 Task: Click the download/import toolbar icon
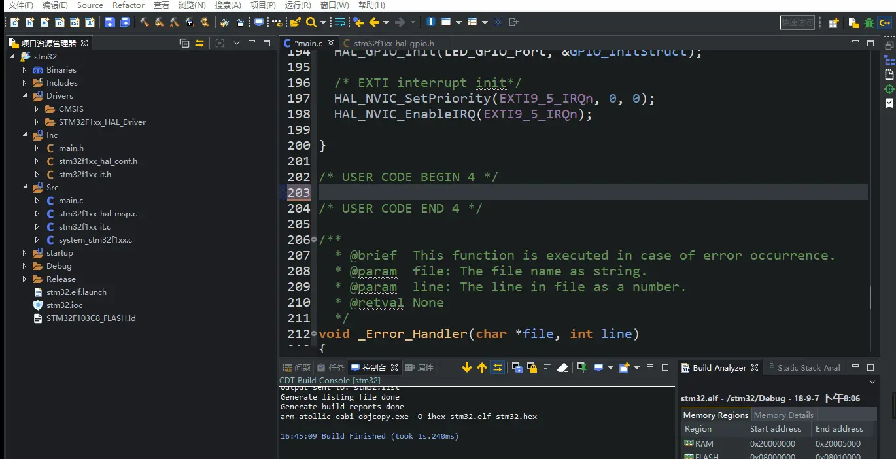tap(90, 22)
